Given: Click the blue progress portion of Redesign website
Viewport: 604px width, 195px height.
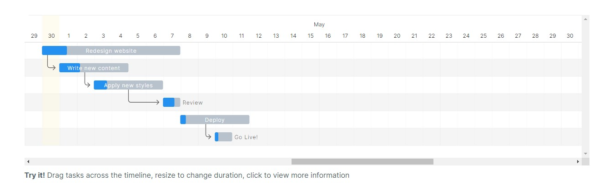Looking at the screenshot, I should pyautogui.click(x=54, y=51).
